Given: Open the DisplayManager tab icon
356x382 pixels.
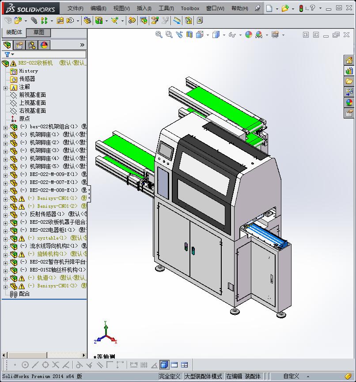Looking at the screenshot, I should pyautogui.click(x=44, y=45).
